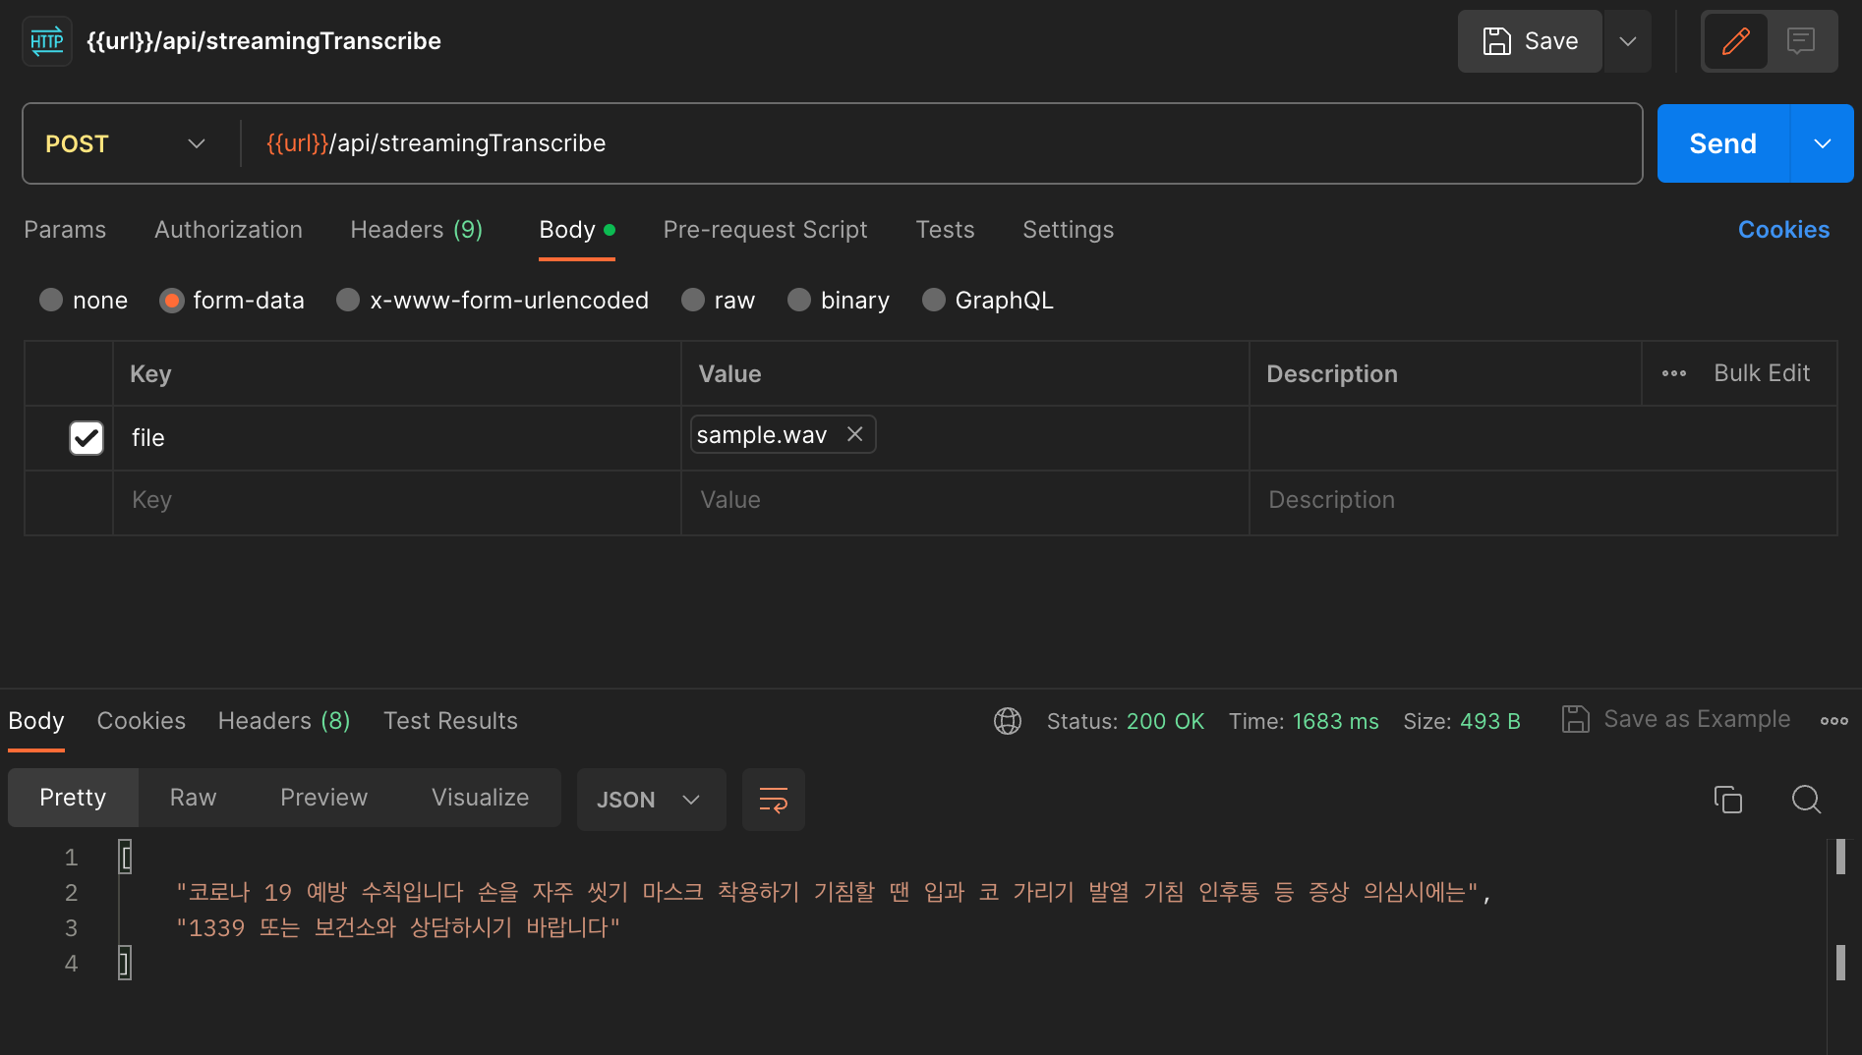Switch to Preview response view
Screen dimensions: 1862x1055
click(x=323, y=798)
